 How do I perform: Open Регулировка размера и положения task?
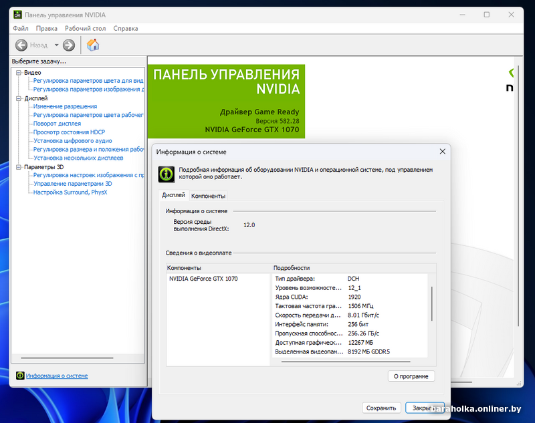tap(88, 149)
